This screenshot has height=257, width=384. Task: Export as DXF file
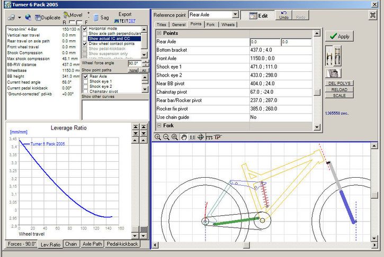coord(132,21)
